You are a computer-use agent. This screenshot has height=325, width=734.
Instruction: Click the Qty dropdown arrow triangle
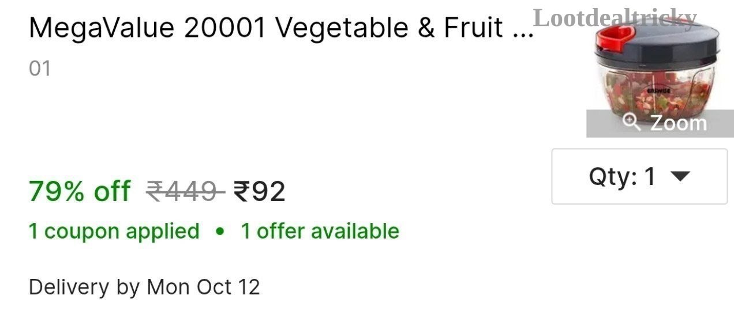click(x=680, y=177)
